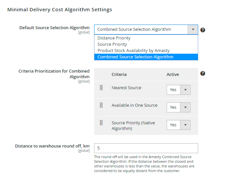Click the Criteria column header

[119, 75]
